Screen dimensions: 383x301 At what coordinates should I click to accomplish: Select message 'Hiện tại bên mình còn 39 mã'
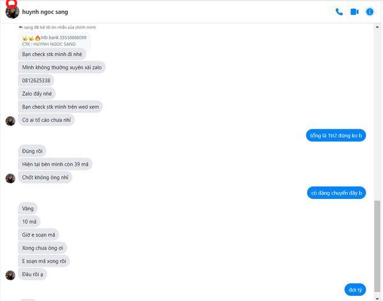click(x=55, y=164)
